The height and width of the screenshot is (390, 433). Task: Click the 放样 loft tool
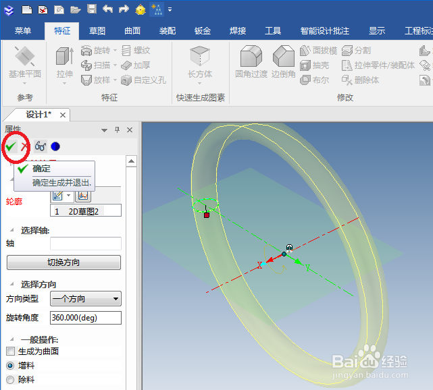[x=95, y=80]
